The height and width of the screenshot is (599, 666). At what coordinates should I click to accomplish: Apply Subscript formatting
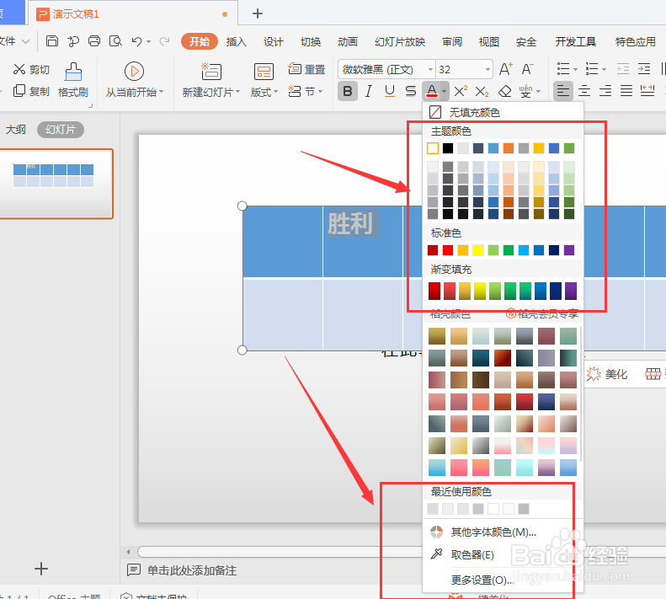pos(482,91)
